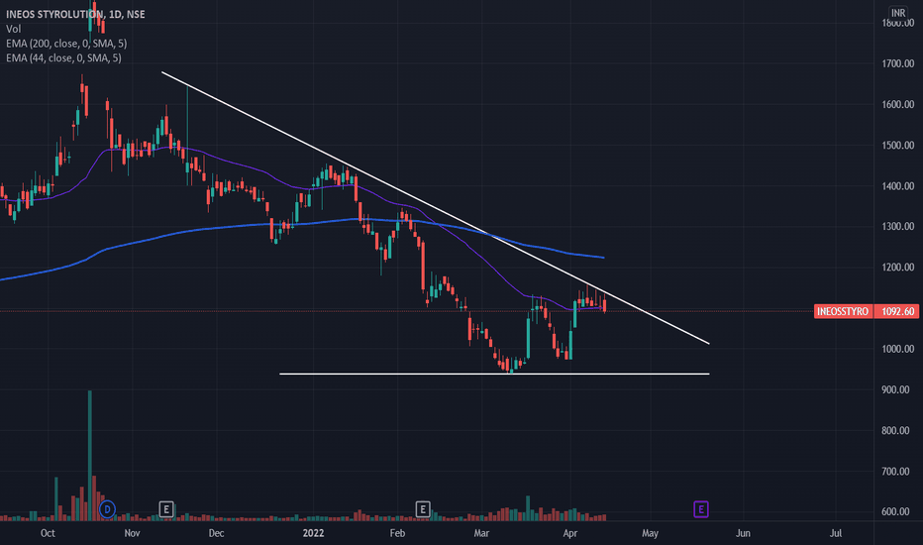Click the 1200.00 price axis label
This screenshot has height=545, width=923.
[897, 268]
